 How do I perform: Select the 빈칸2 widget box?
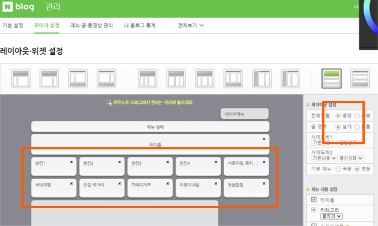pyautogui.click(x=102, y=167)
